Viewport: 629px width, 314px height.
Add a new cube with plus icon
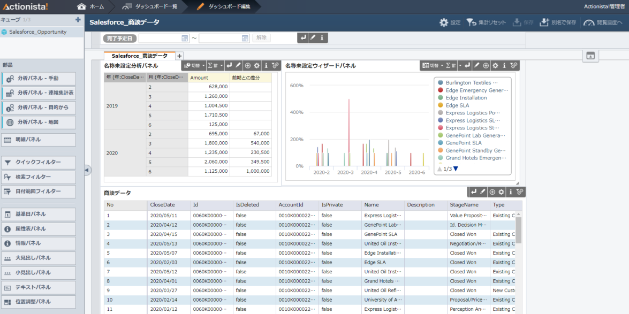[x=78, y=20]
